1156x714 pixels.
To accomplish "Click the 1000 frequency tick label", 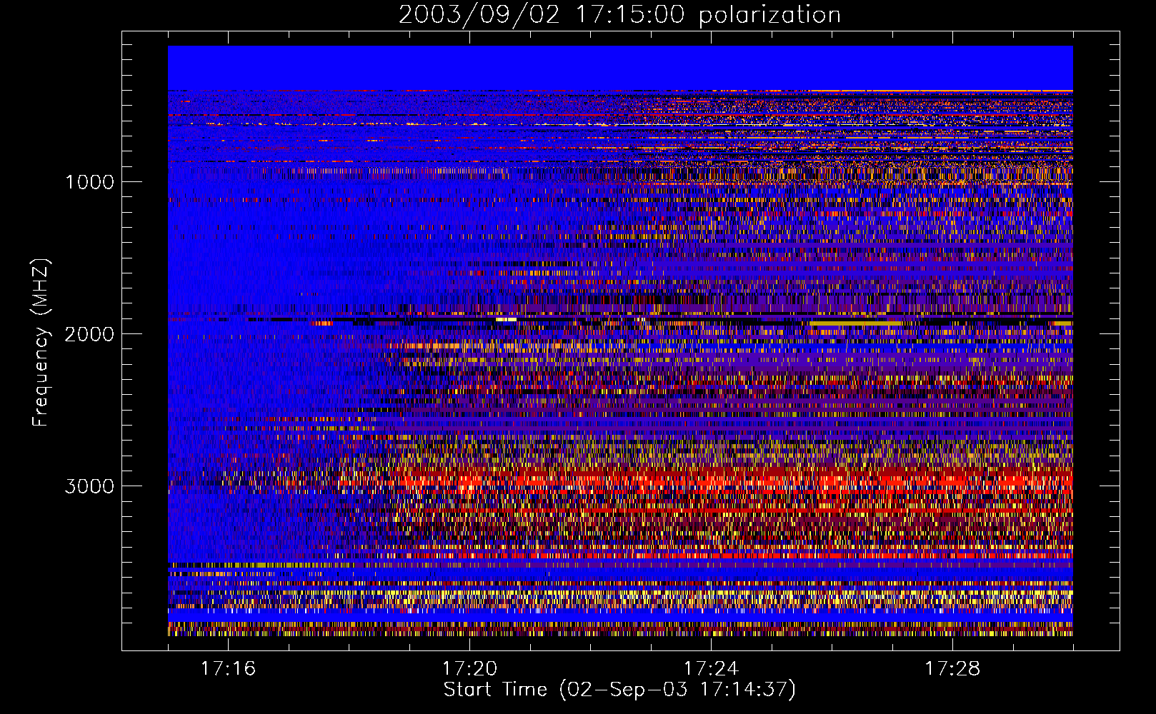I will pyautogui.click(x=90, y=182).
